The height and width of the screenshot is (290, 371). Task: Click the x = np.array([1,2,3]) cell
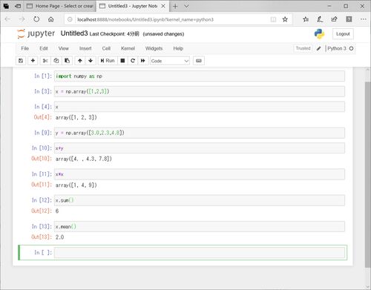200,91
